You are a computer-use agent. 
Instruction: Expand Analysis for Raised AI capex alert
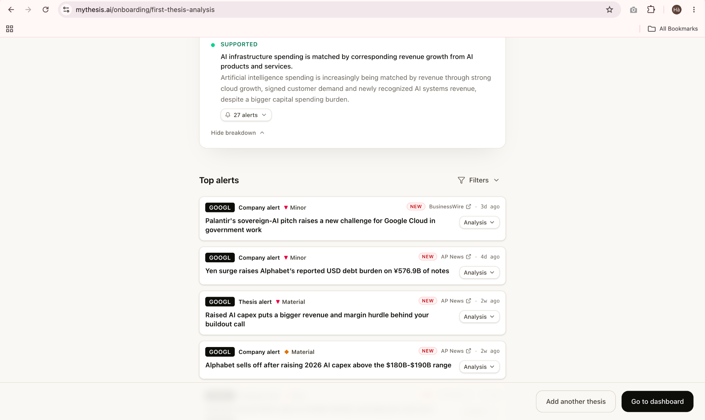click(479, 317)
